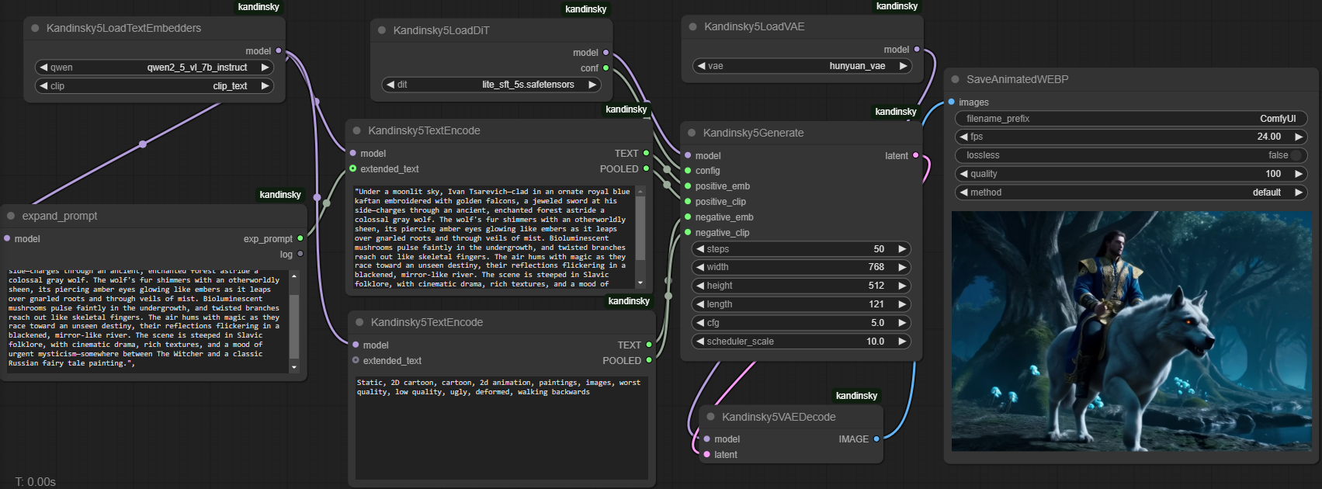Click the Kandinsky5VAEDecode node collapse dot
1322x489 pixels.
710,417
